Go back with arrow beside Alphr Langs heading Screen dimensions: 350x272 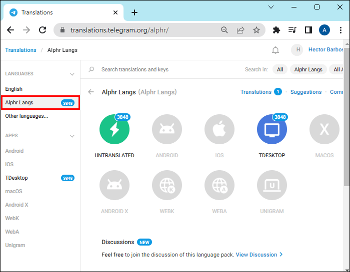pos(91,92)
